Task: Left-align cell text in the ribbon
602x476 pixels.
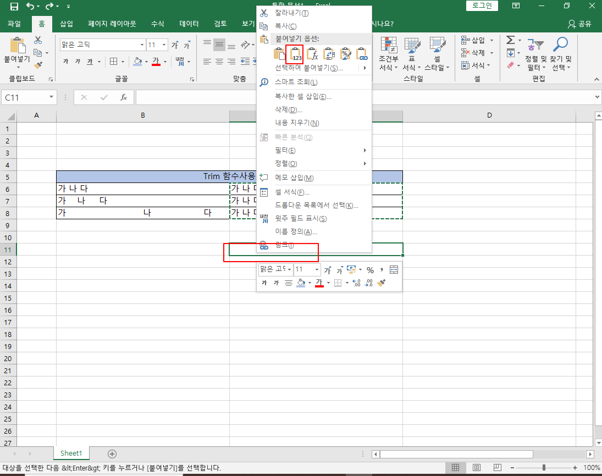Action: tap(207, 62)
